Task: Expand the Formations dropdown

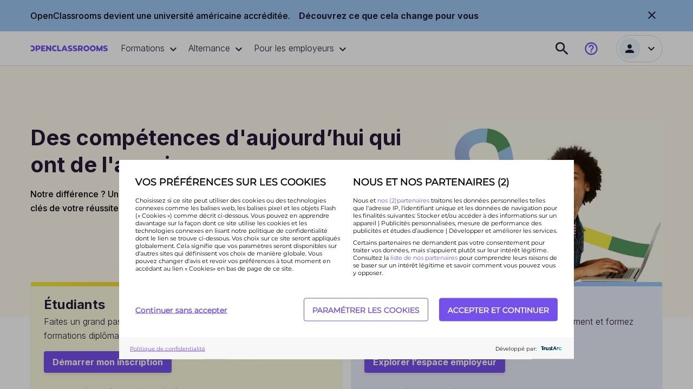Action: [x=148, y=49]
